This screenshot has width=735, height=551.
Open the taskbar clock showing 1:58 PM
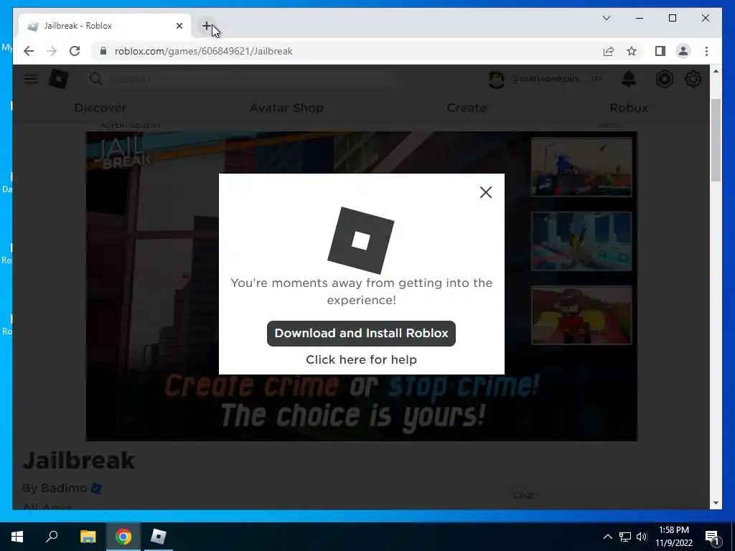click(x=673, y=537)
